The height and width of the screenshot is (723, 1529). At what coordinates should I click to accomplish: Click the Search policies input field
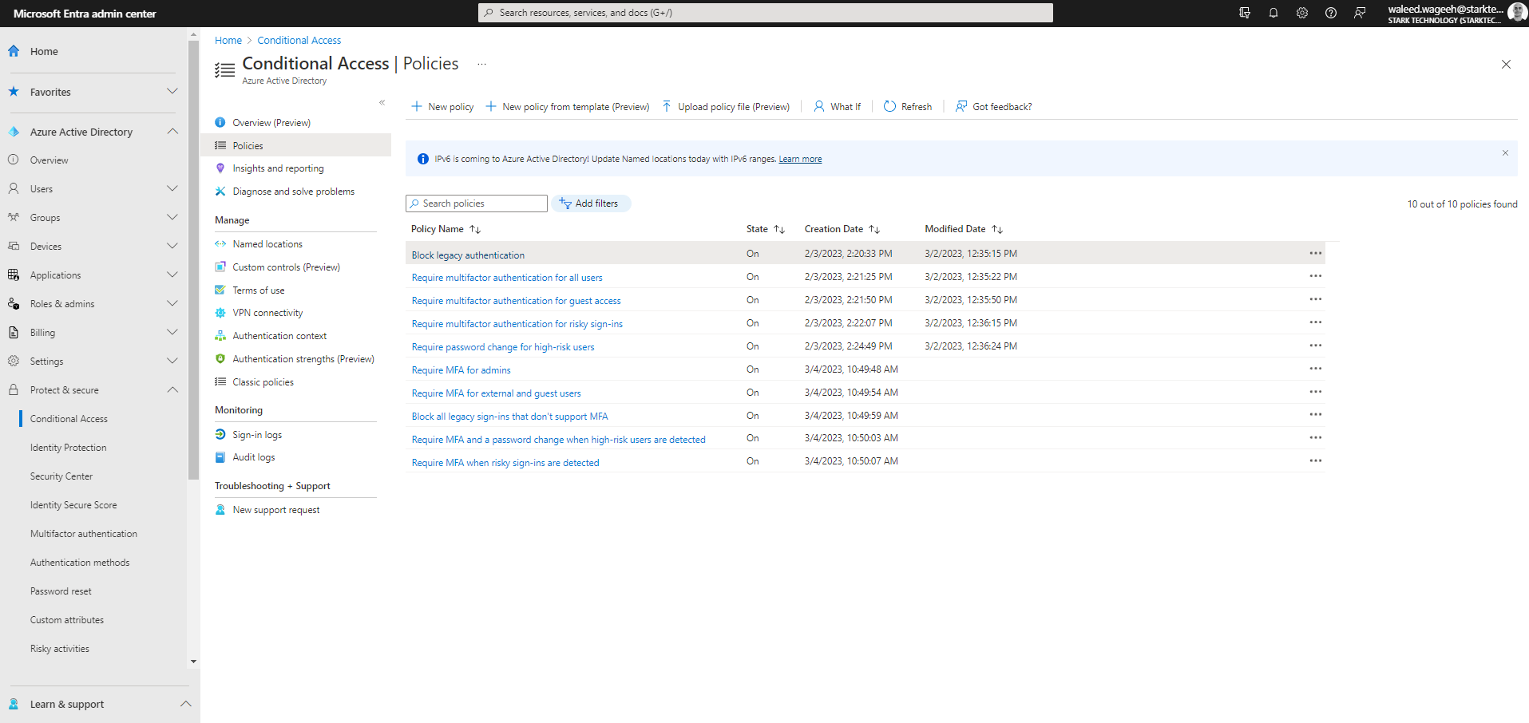pyautogui.click(x=476, y=203)
